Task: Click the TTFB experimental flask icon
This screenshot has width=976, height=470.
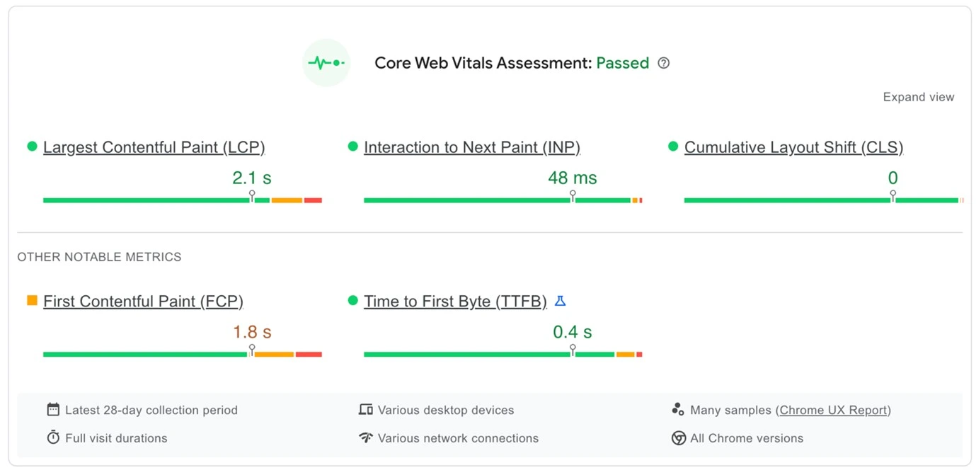Action: point(560,301)
